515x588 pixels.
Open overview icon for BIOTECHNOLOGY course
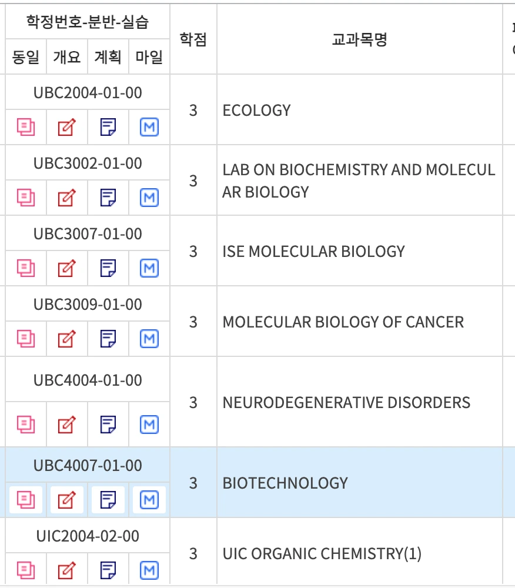(66, 499)
